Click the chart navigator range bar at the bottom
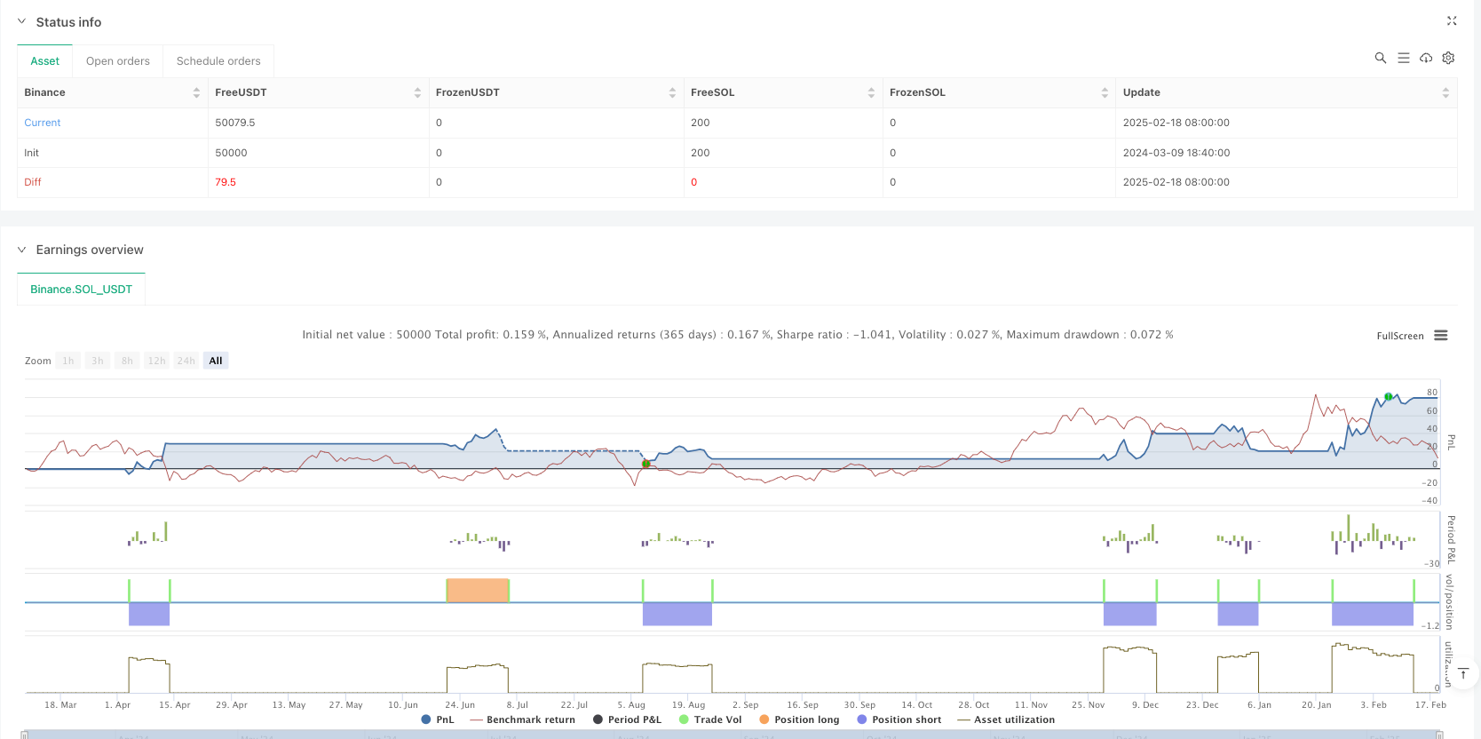Screen dimensions: 1481x739 point(732,735)
